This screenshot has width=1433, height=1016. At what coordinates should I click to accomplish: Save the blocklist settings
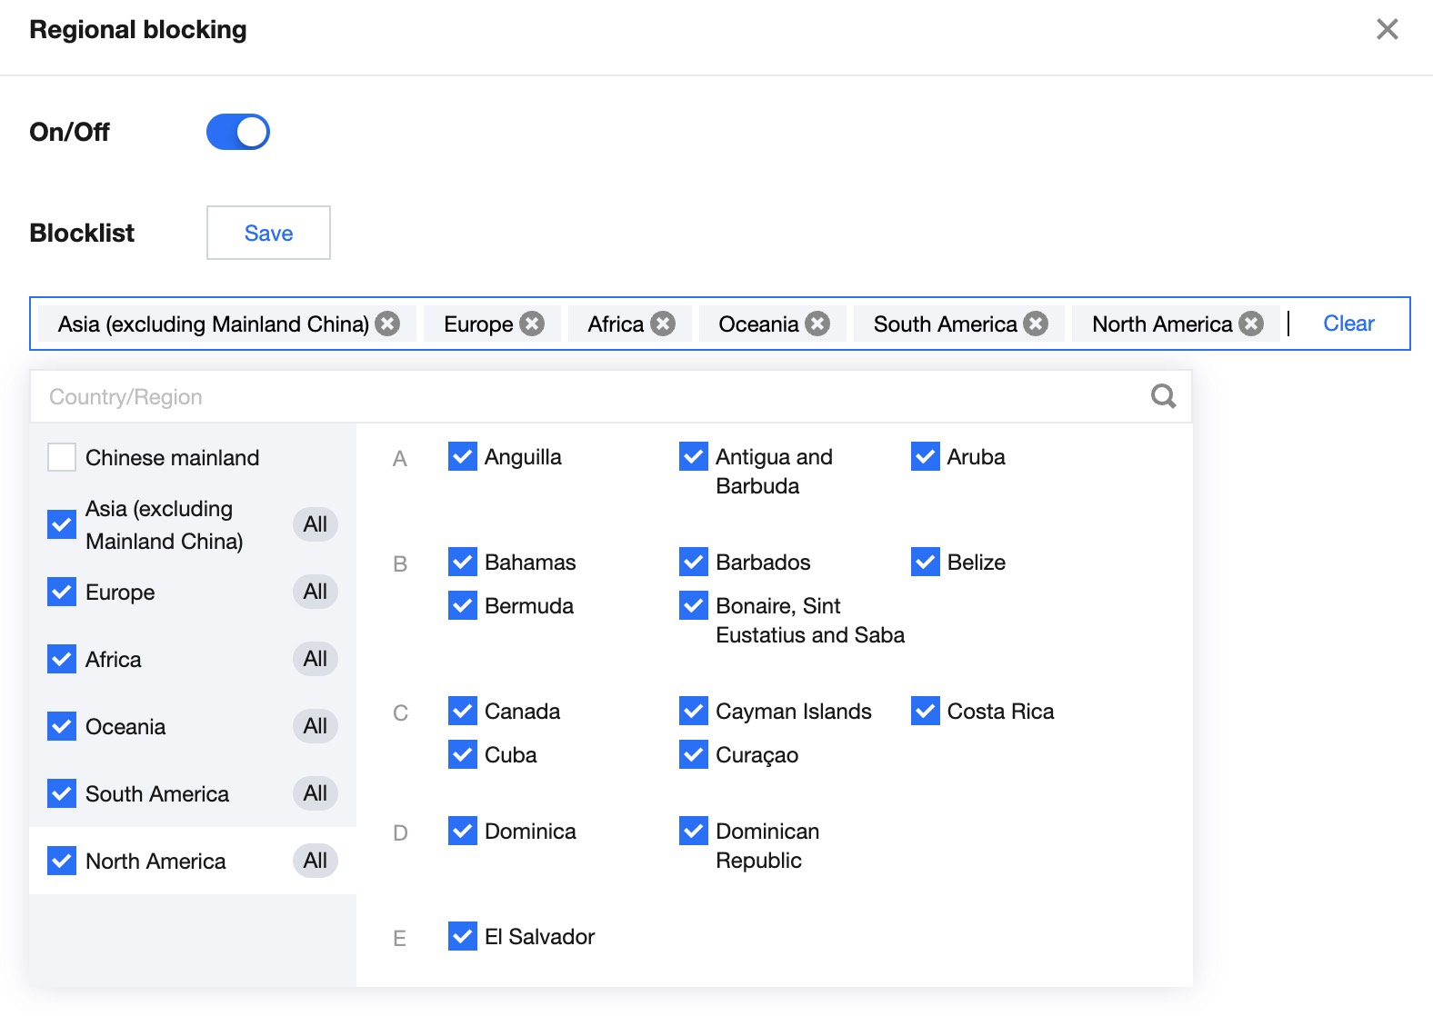[268, 233]
